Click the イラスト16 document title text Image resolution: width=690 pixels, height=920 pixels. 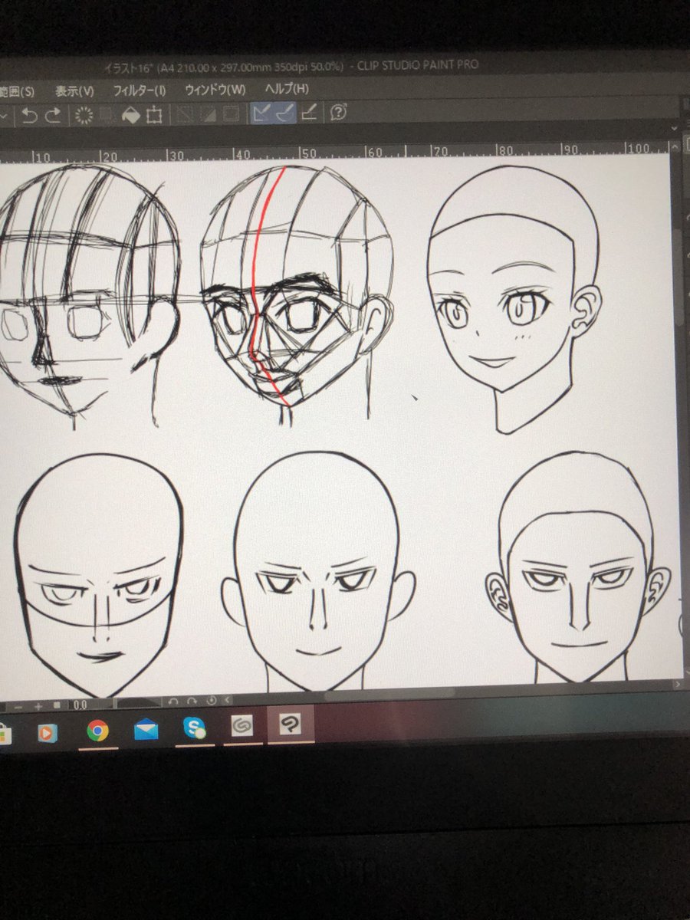[x=129, y=69]
